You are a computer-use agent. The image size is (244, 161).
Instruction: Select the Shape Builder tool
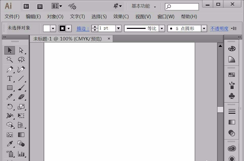10,125
